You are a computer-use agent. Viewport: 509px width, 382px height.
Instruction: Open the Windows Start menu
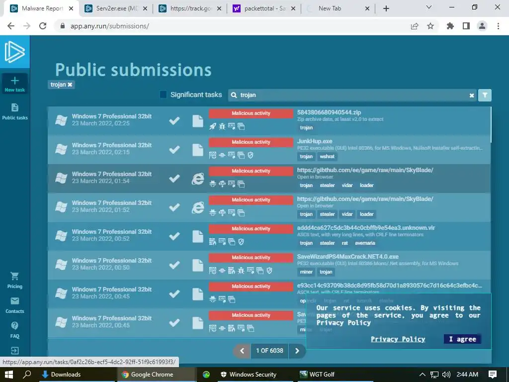tap(9, 375)
